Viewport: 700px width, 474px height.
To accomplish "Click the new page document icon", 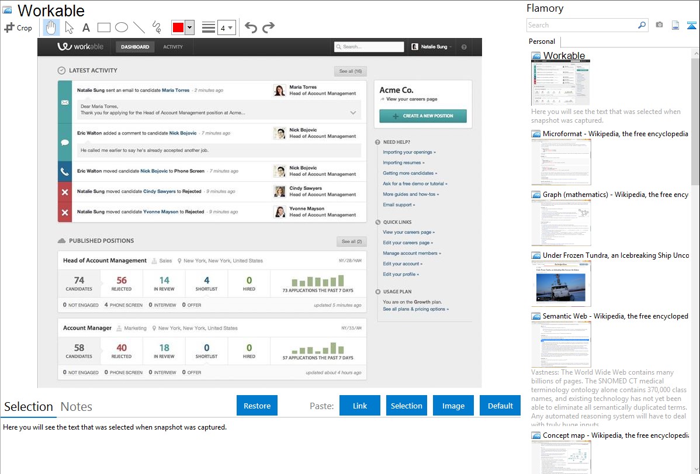I will tap(675, 25).
